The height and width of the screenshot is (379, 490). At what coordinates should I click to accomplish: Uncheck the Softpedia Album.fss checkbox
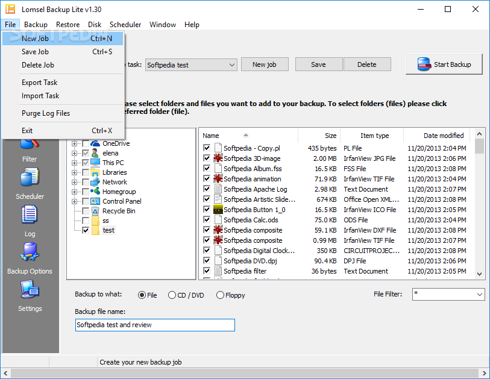207,168
